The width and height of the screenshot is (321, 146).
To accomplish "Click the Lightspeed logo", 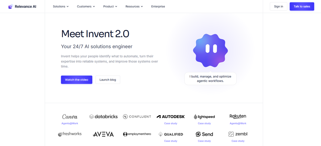I will point(204,117).
